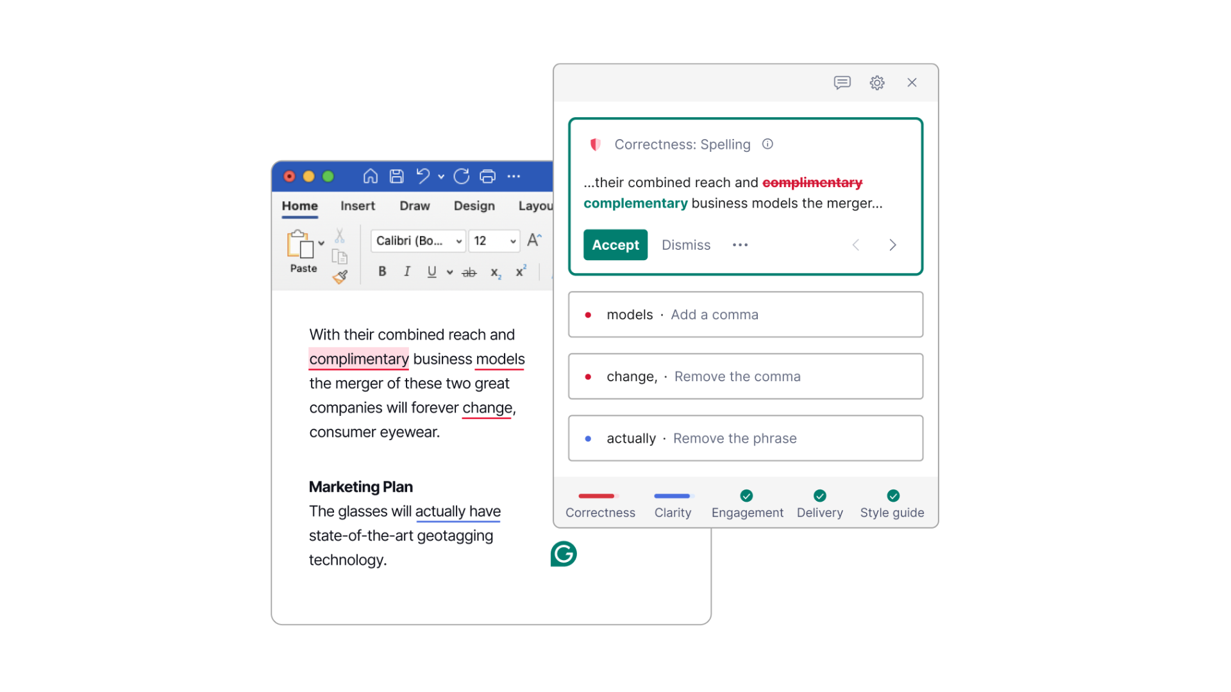The image size is (1231, 692).
Task: Toggle Engagement score checkmark status
Action: (746, 496)
